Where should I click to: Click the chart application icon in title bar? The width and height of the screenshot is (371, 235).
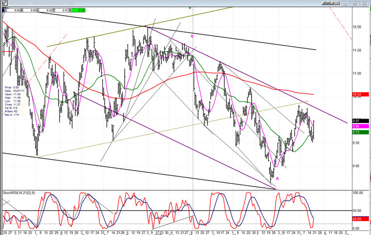pyautogui.click(x=5, y=3)
